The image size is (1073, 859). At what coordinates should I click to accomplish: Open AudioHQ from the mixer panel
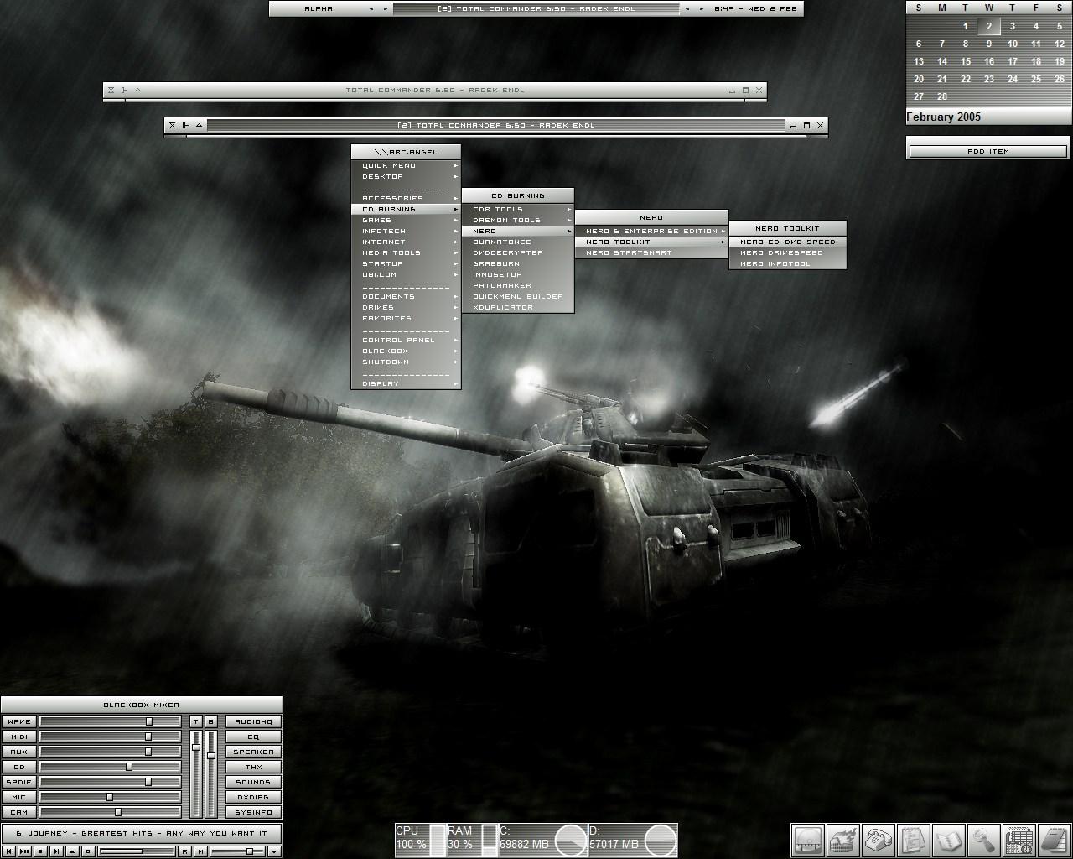tap(253, 721)
